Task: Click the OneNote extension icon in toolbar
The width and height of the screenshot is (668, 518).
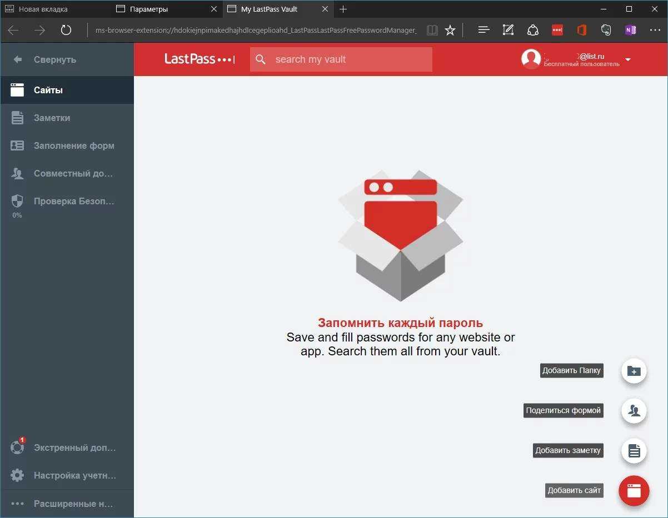Action: coord(630,30)
